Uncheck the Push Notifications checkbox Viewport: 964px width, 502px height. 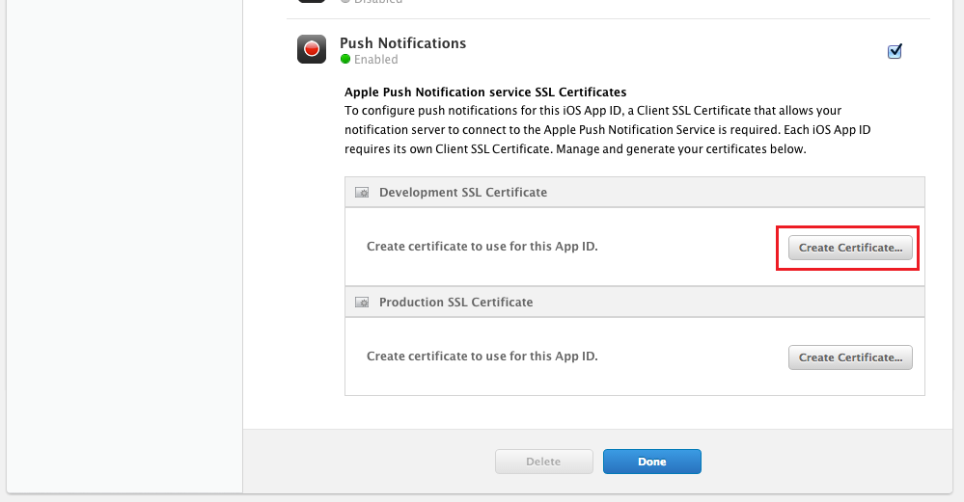[895, 51]
